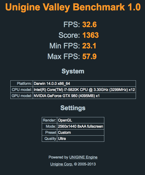This screenshot has height=175, width=145.
Task: Open the UNIGINE Engine link
Action: (83, 157)
